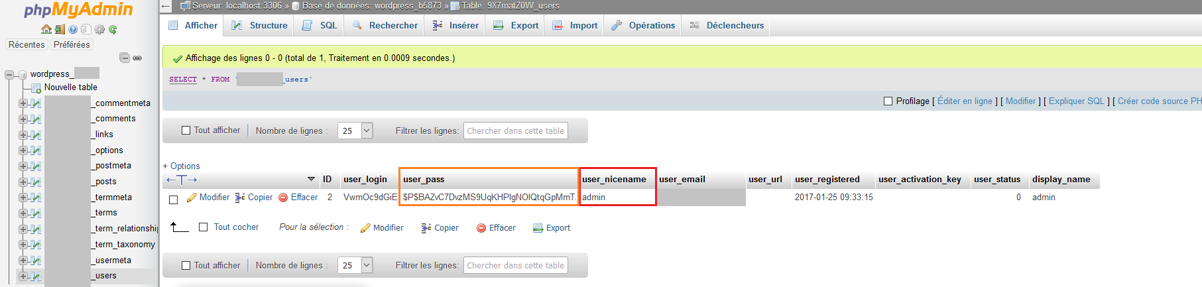Sort by user_login column header
Image resolution: width=1202 pixels, height=287 pixels.
pos(365,180)
